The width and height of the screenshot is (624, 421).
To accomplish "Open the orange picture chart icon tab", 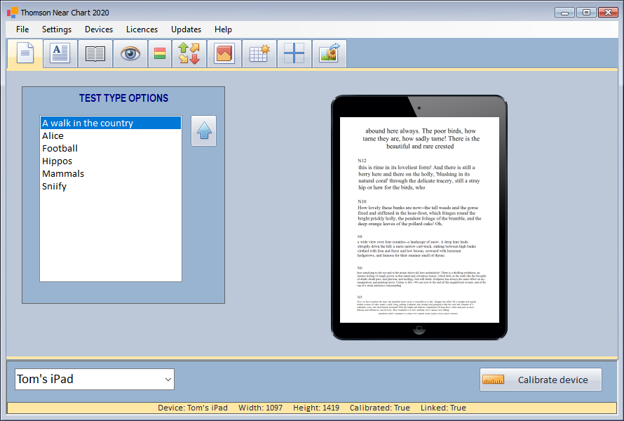I will [x=224, y=53].
